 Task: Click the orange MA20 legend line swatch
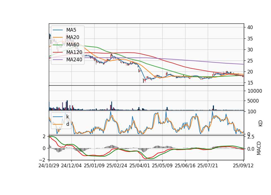58,37
